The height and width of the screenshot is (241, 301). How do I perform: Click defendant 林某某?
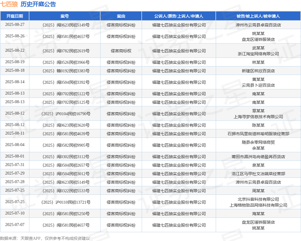(258, 62)
